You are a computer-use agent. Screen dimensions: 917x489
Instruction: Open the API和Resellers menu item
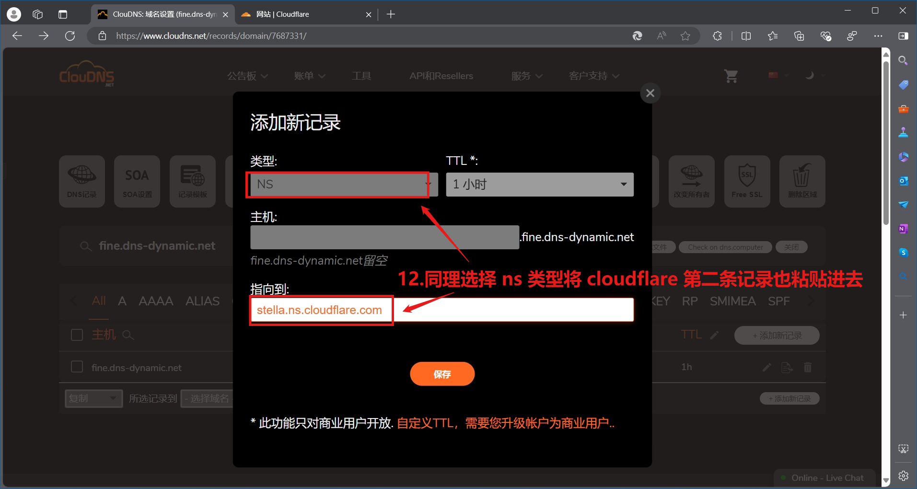pos(441,76)
